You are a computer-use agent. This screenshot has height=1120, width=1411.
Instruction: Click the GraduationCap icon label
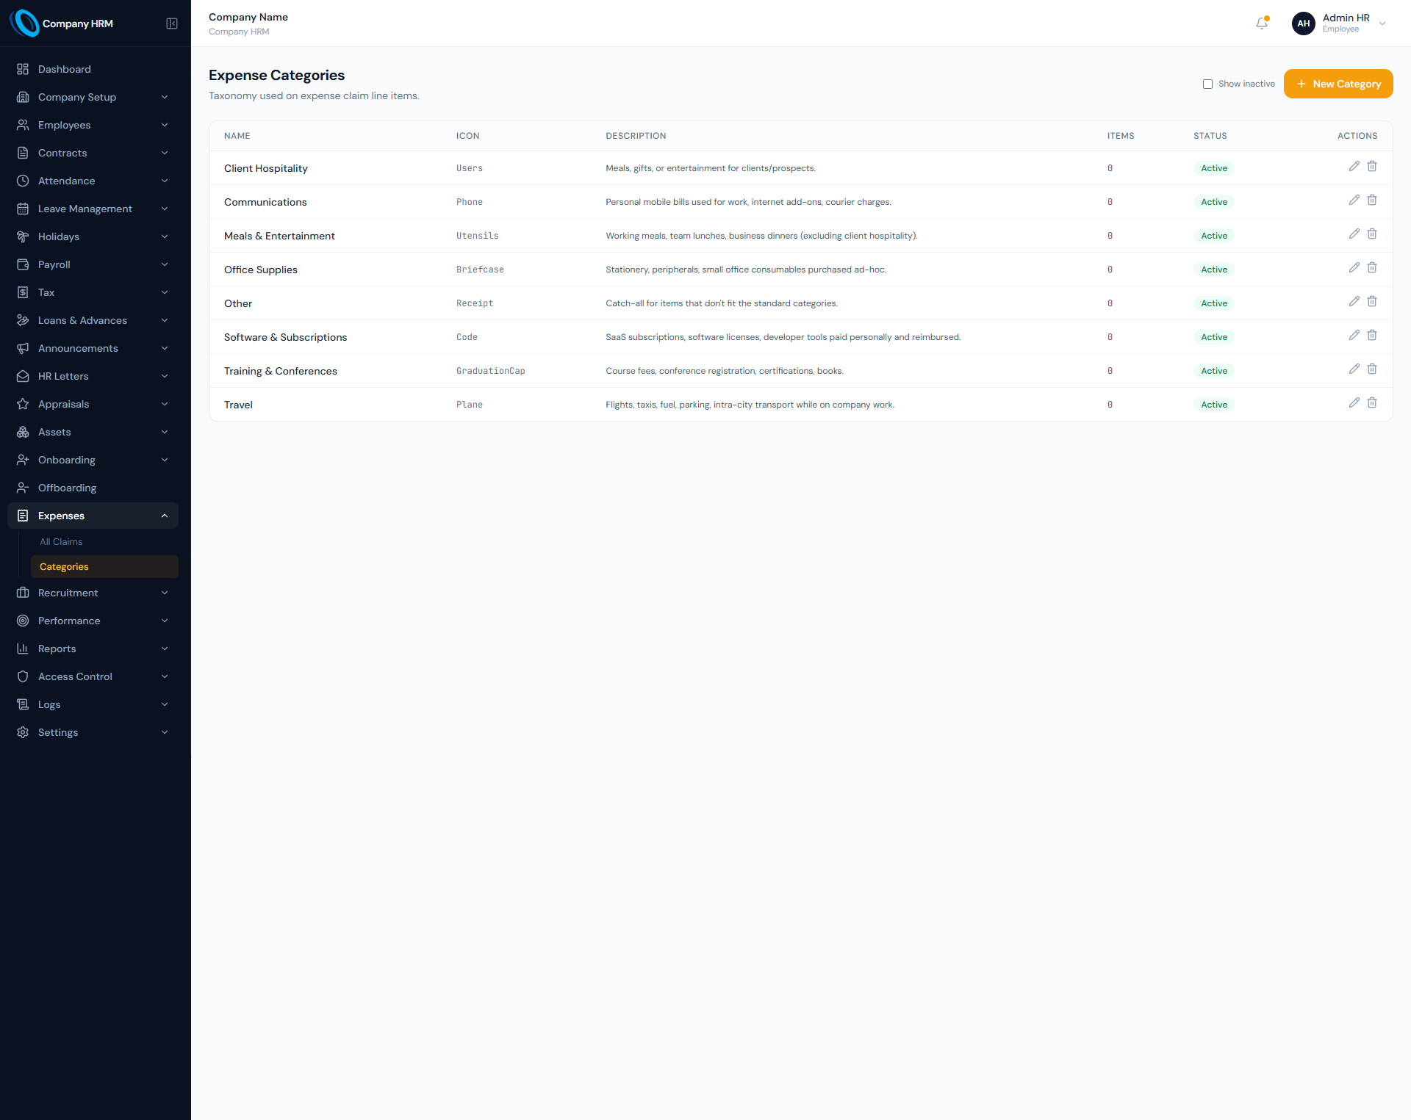tap(490, 371)
